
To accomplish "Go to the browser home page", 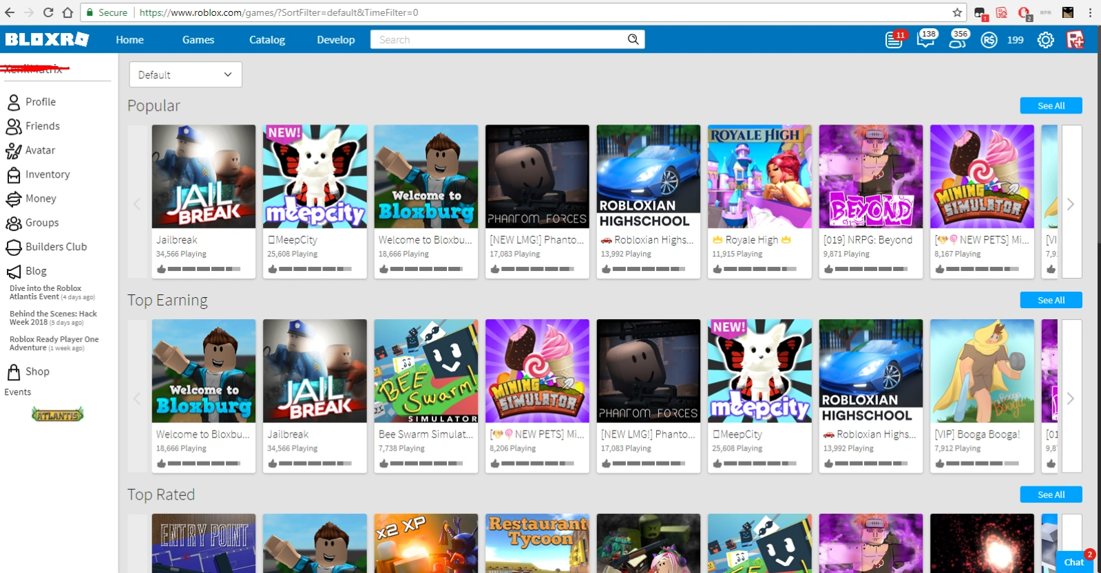I will tap(67, 12).
